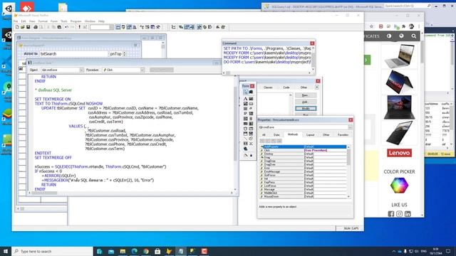Open the database combo in main toolbar
This screenshot has height=256, width=456.
coord(102,27)
